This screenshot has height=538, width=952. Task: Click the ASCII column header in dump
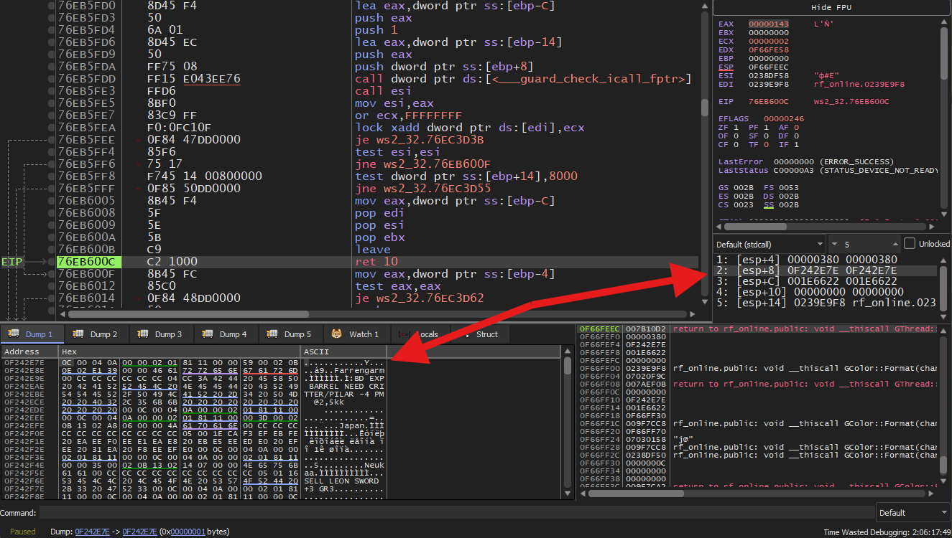pos(343,352)
